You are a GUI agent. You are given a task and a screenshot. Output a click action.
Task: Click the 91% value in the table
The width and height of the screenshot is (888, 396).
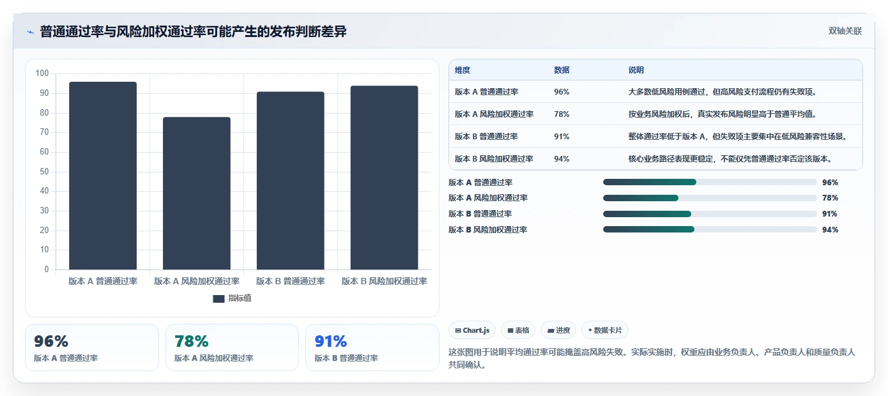pyautogui.click(x=562, y=137)
